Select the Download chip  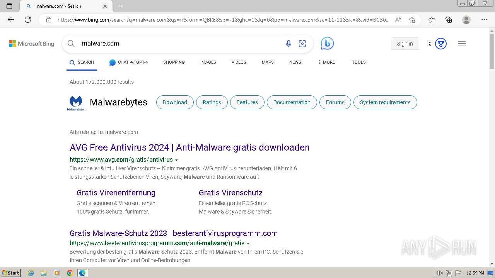tap(175, 102)
